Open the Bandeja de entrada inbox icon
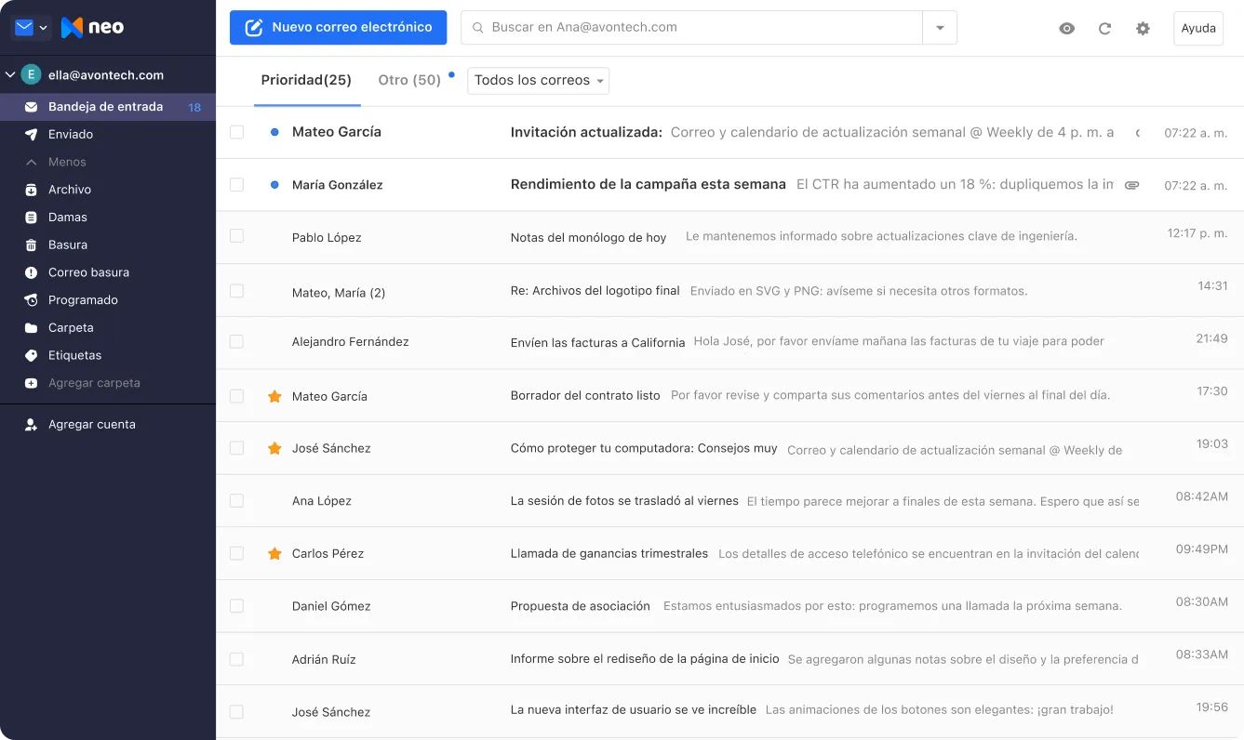The image size is (1244, 740). (x=31, y=107)
